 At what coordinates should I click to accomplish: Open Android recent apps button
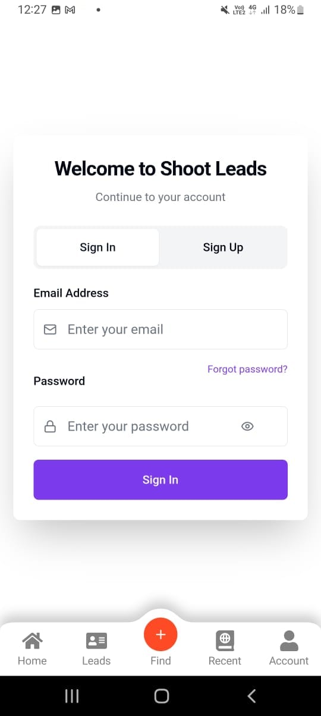(71, 696)
